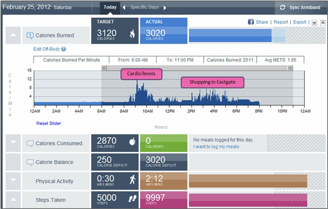Click the 'Calories Consumed' row label

59,143
